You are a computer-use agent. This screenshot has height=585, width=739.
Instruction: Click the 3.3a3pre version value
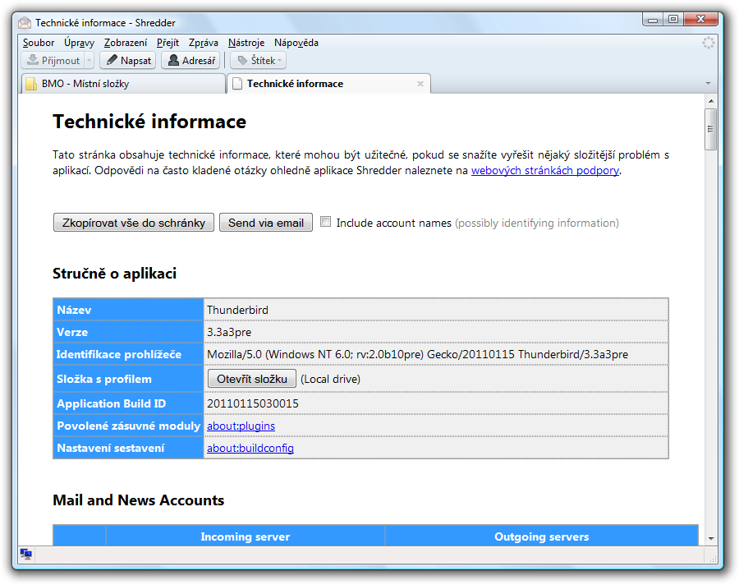pyautogui.click(x=229, y=332)
